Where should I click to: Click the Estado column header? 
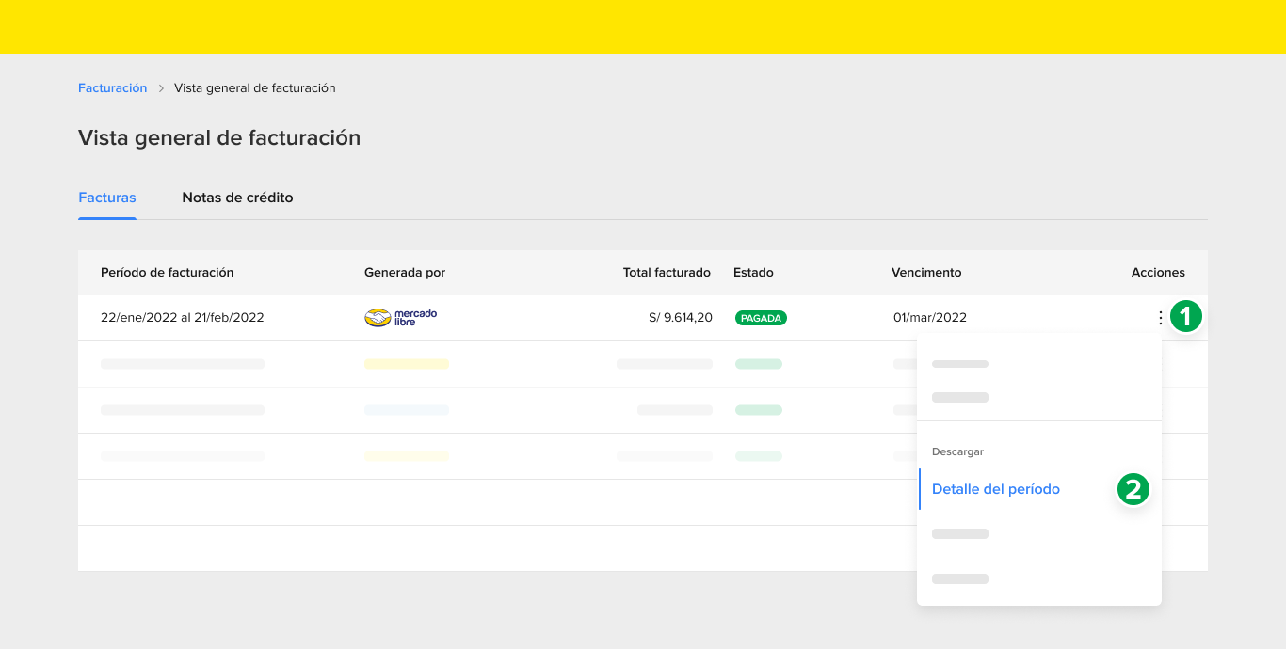[x=753, y=273]
